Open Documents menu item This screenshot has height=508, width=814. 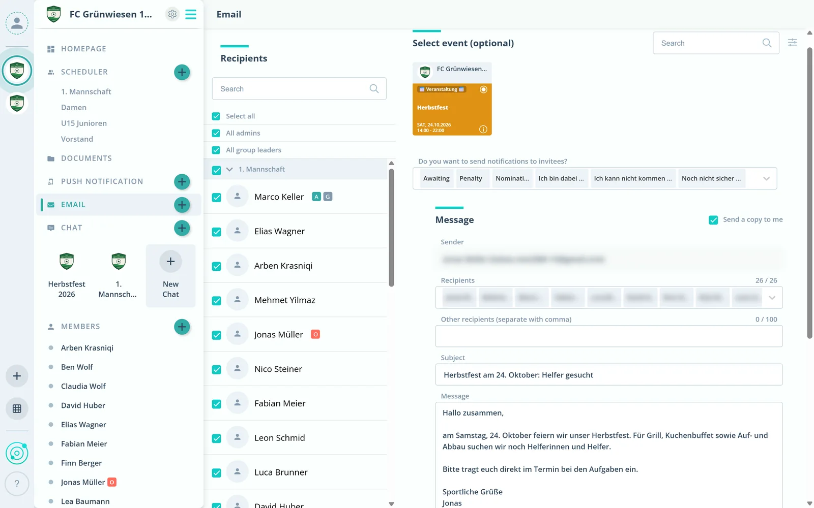pos(86,158)
